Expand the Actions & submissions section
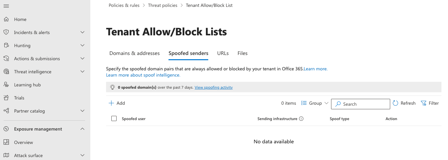 point(82,59)
